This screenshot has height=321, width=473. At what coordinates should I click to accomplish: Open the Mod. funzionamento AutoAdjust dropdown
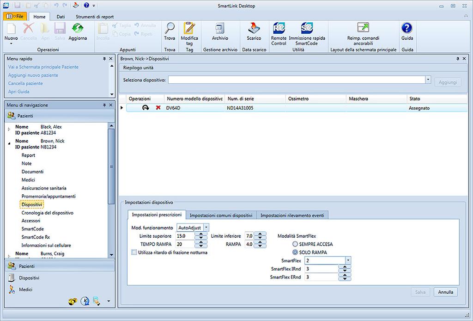click(x=206, y=228)
